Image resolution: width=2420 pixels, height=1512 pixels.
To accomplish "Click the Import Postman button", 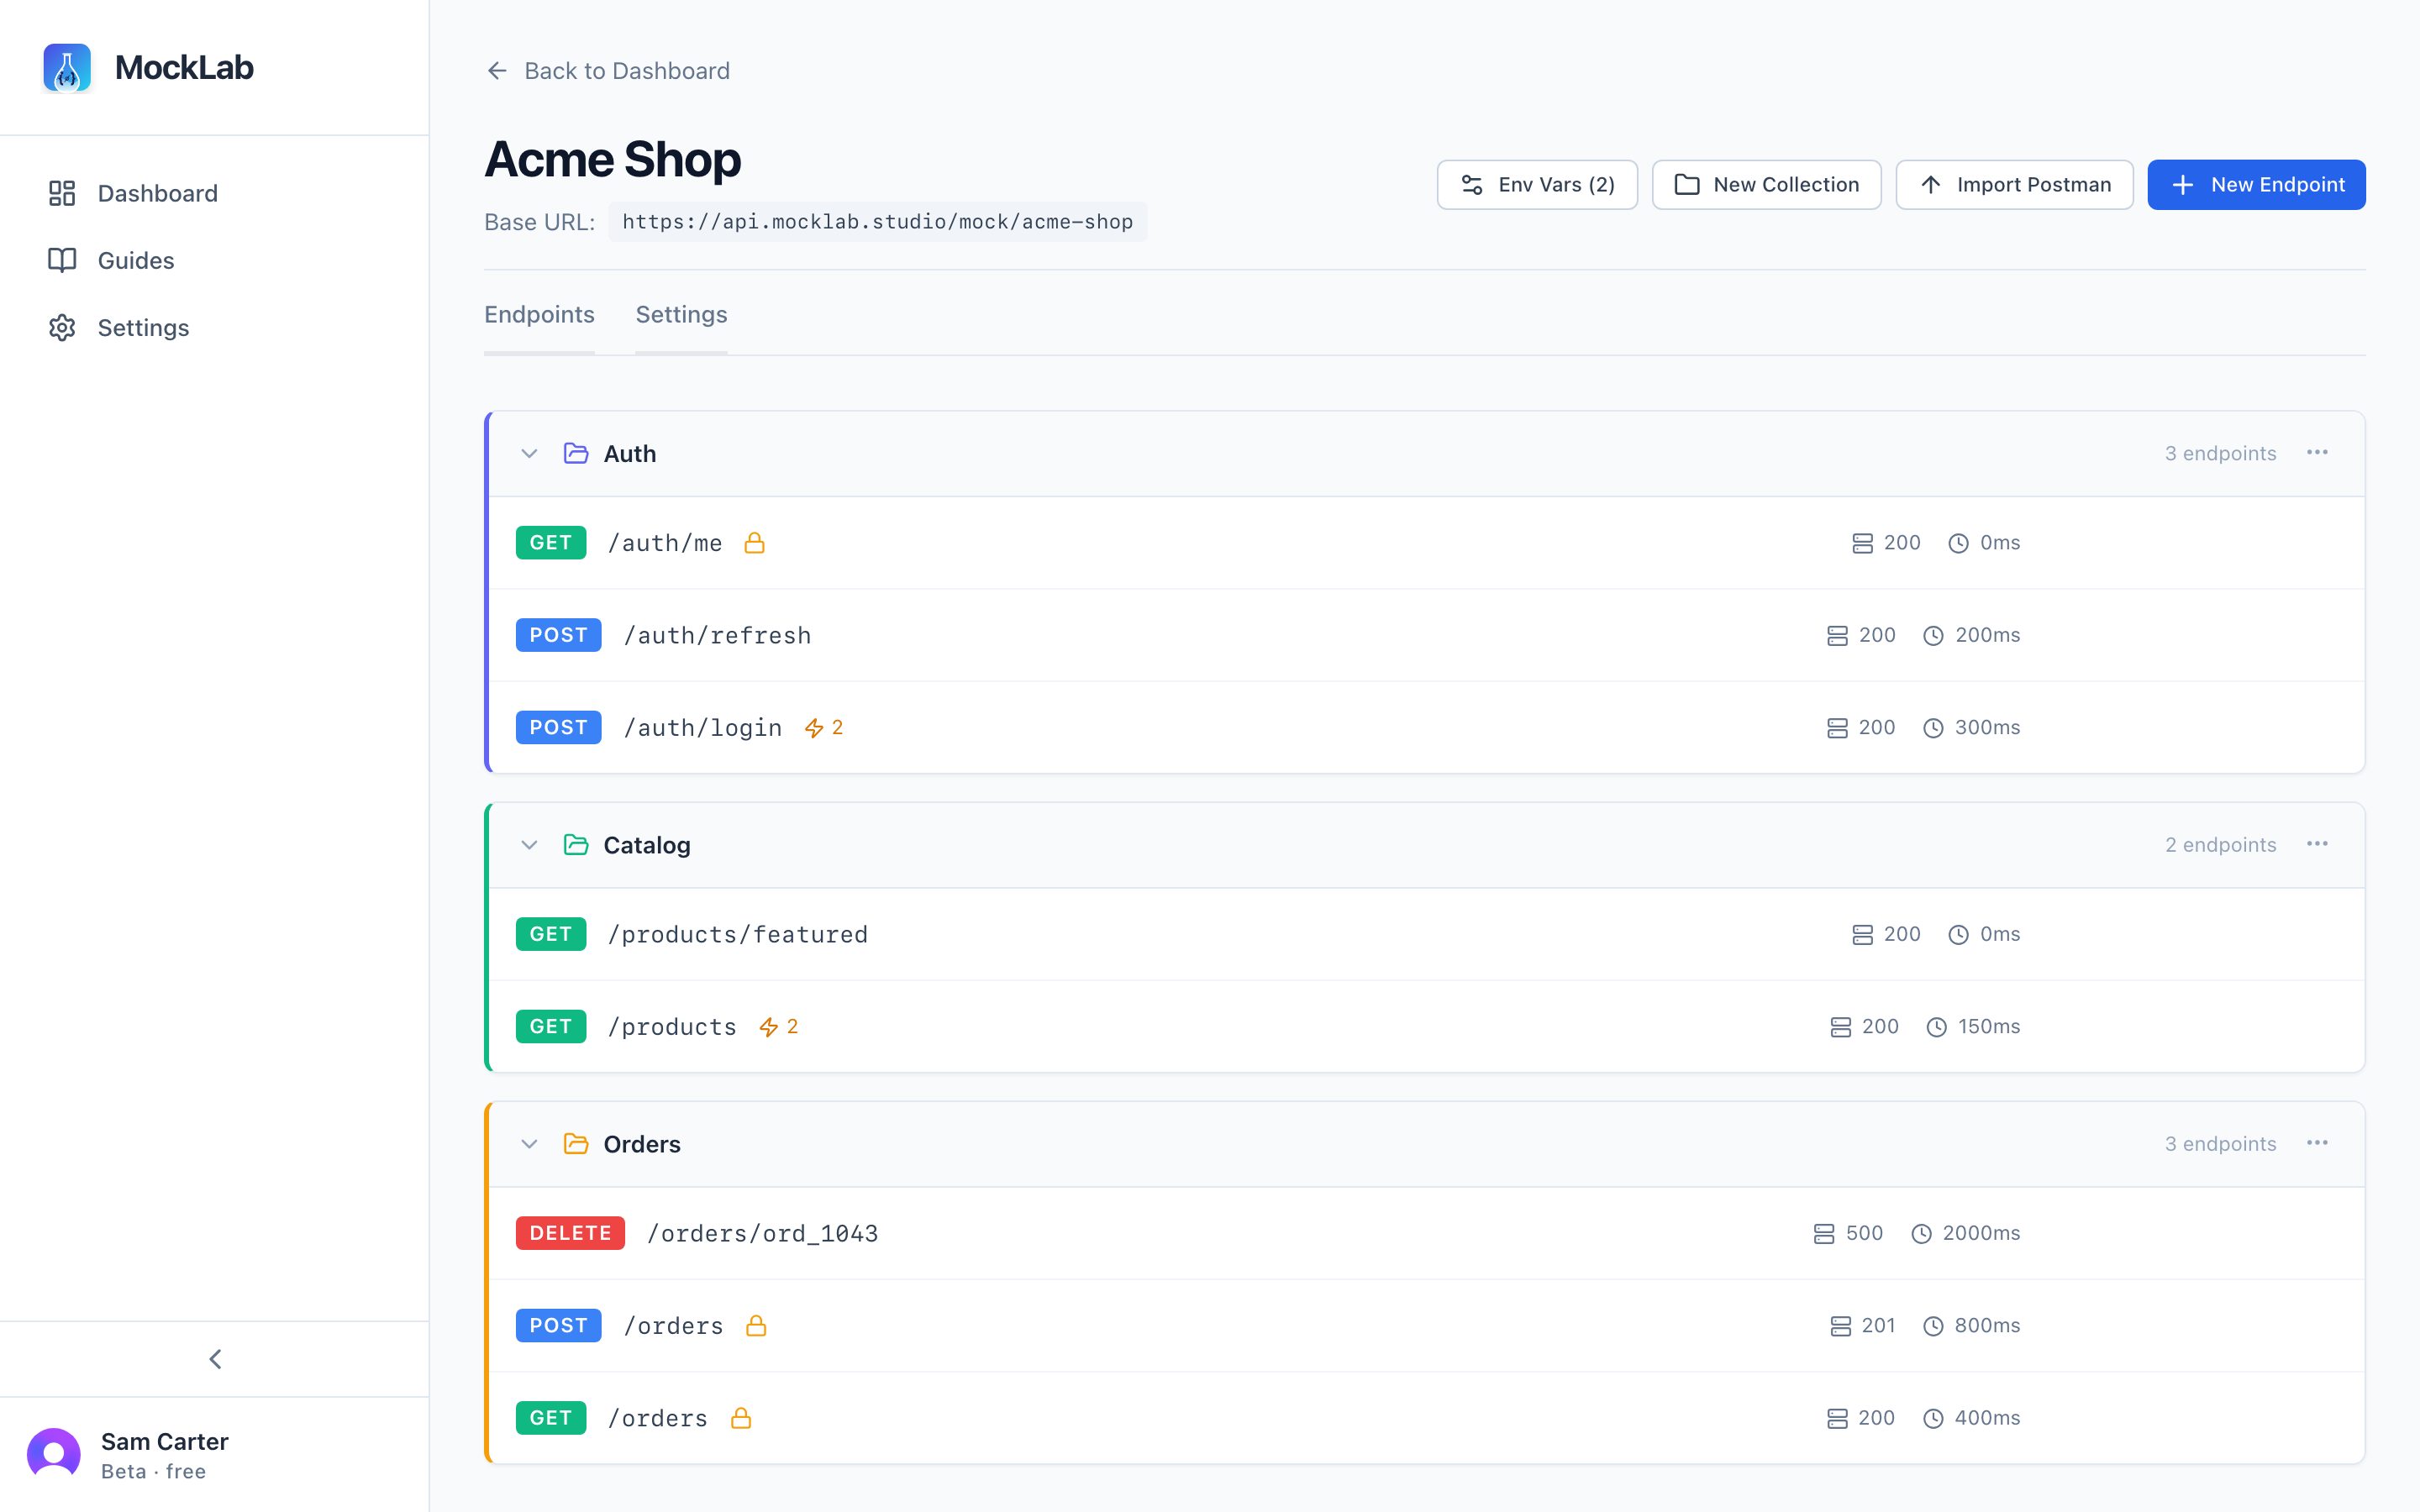I will 2014,185.
